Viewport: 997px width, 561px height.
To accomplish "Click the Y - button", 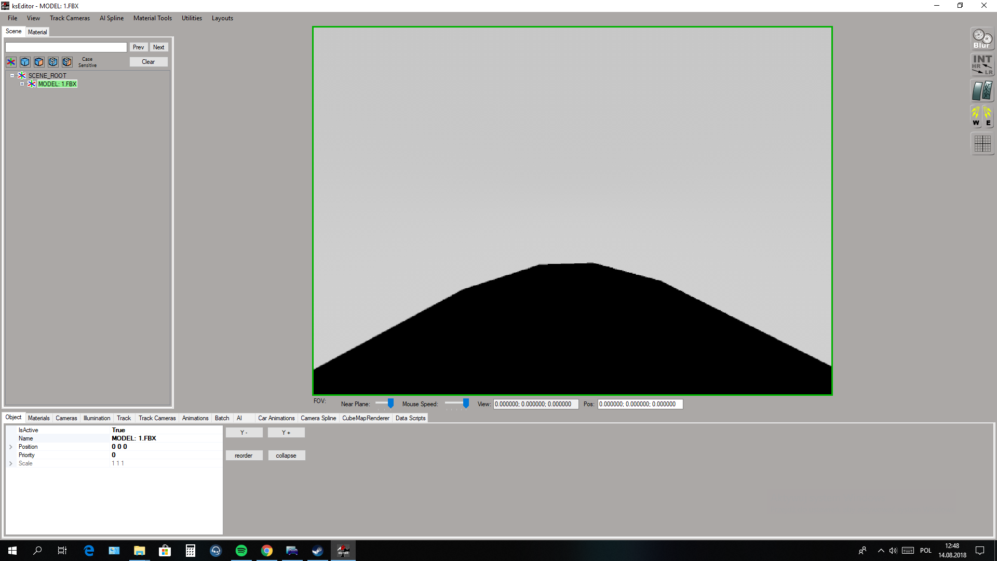I will (244, 433).
